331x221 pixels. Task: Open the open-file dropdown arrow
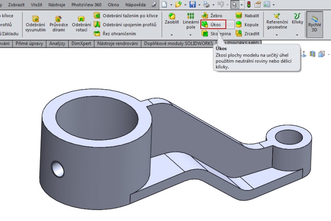click(185, 5)
